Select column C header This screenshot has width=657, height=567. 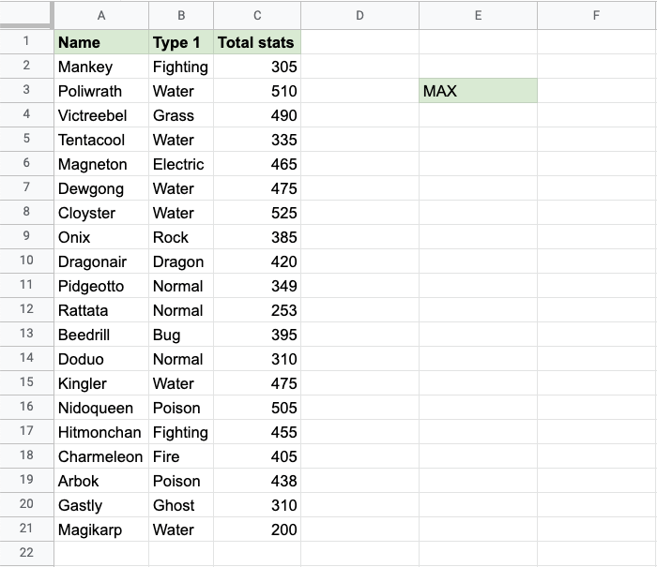(257, 16)
